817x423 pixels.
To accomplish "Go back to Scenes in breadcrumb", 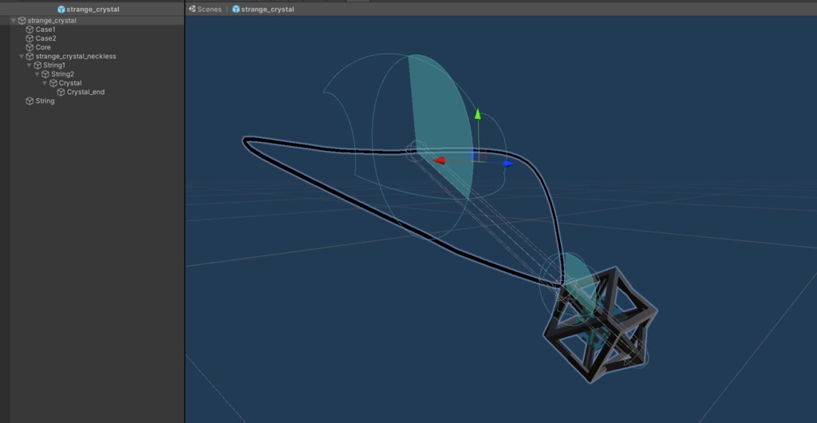I will click(209, 10).
